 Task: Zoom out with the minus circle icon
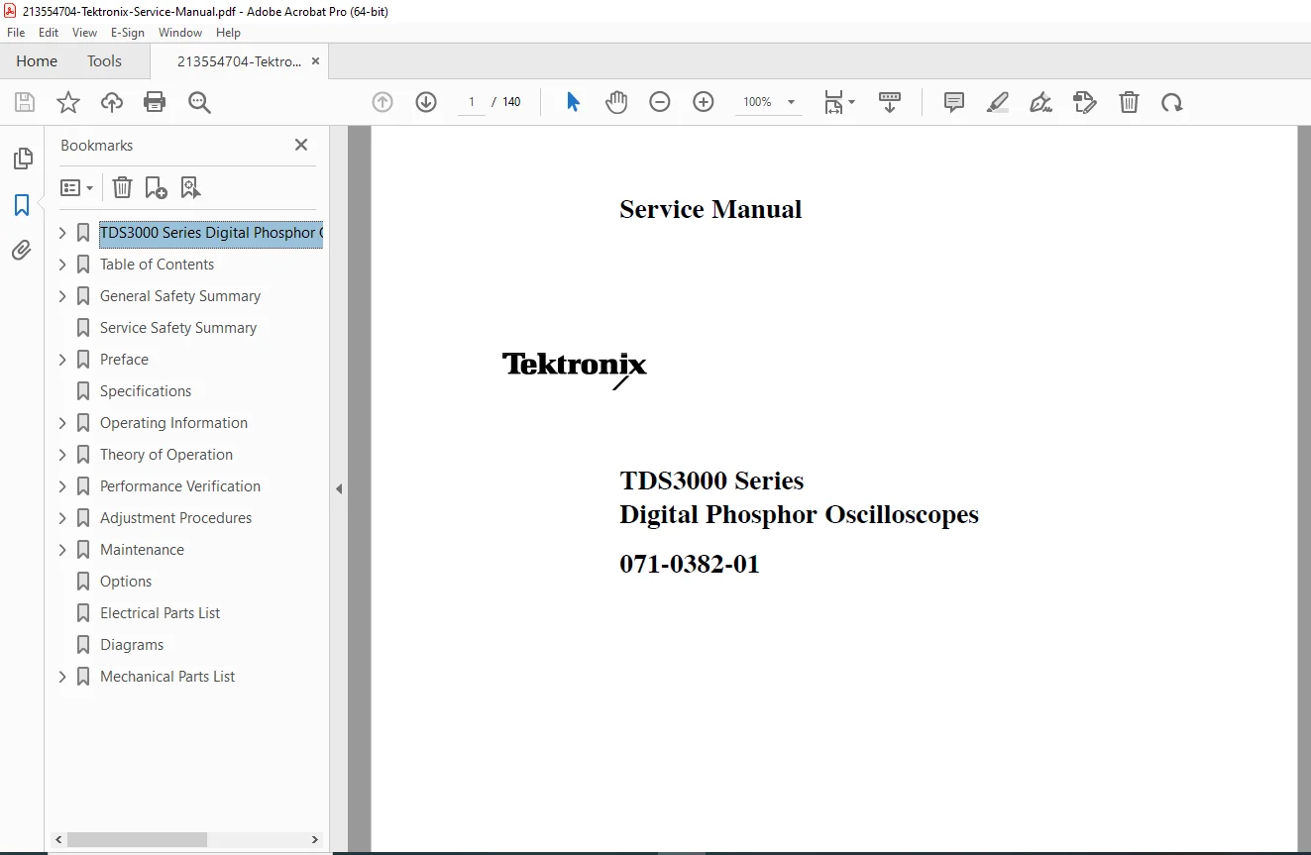pos(660,102)
